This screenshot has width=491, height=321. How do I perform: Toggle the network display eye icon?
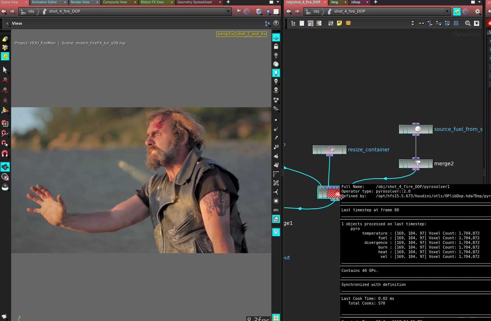477,23
